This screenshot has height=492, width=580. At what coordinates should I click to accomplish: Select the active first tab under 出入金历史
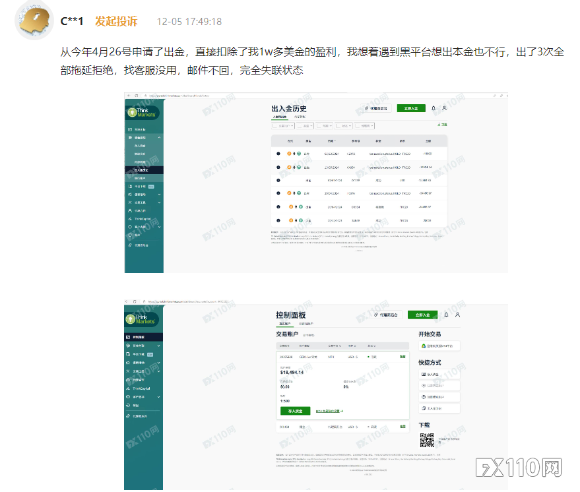(x=280, y=117)
